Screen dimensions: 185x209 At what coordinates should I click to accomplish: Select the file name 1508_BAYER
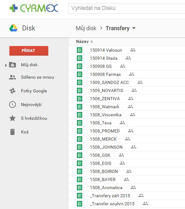(103, 179)
